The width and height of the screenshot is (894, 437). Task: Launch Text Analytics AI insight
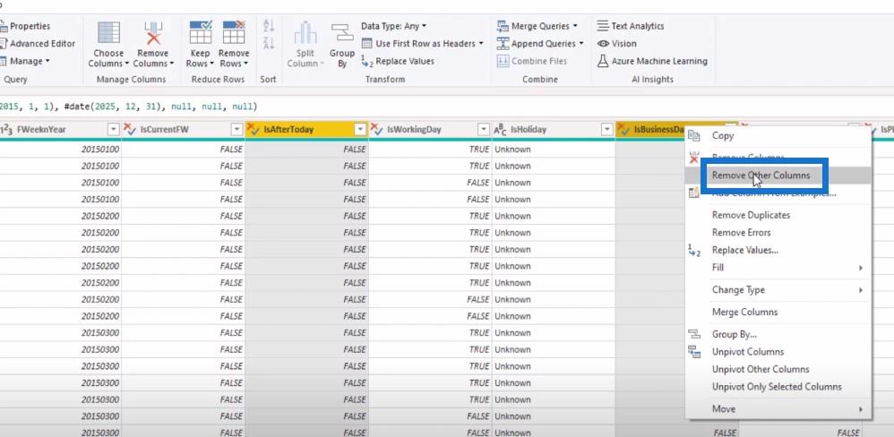pos(630,26)
